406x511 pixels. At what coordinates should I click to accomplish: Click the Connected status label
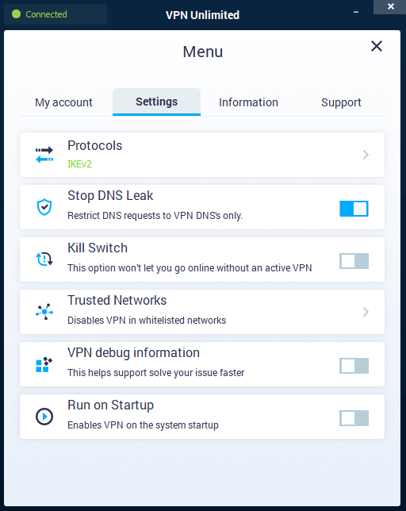46,14
